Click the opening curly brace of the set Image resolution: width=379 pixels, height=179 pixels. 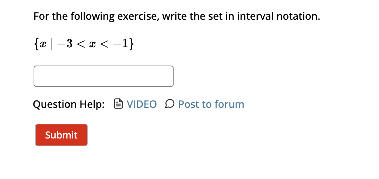36,44
